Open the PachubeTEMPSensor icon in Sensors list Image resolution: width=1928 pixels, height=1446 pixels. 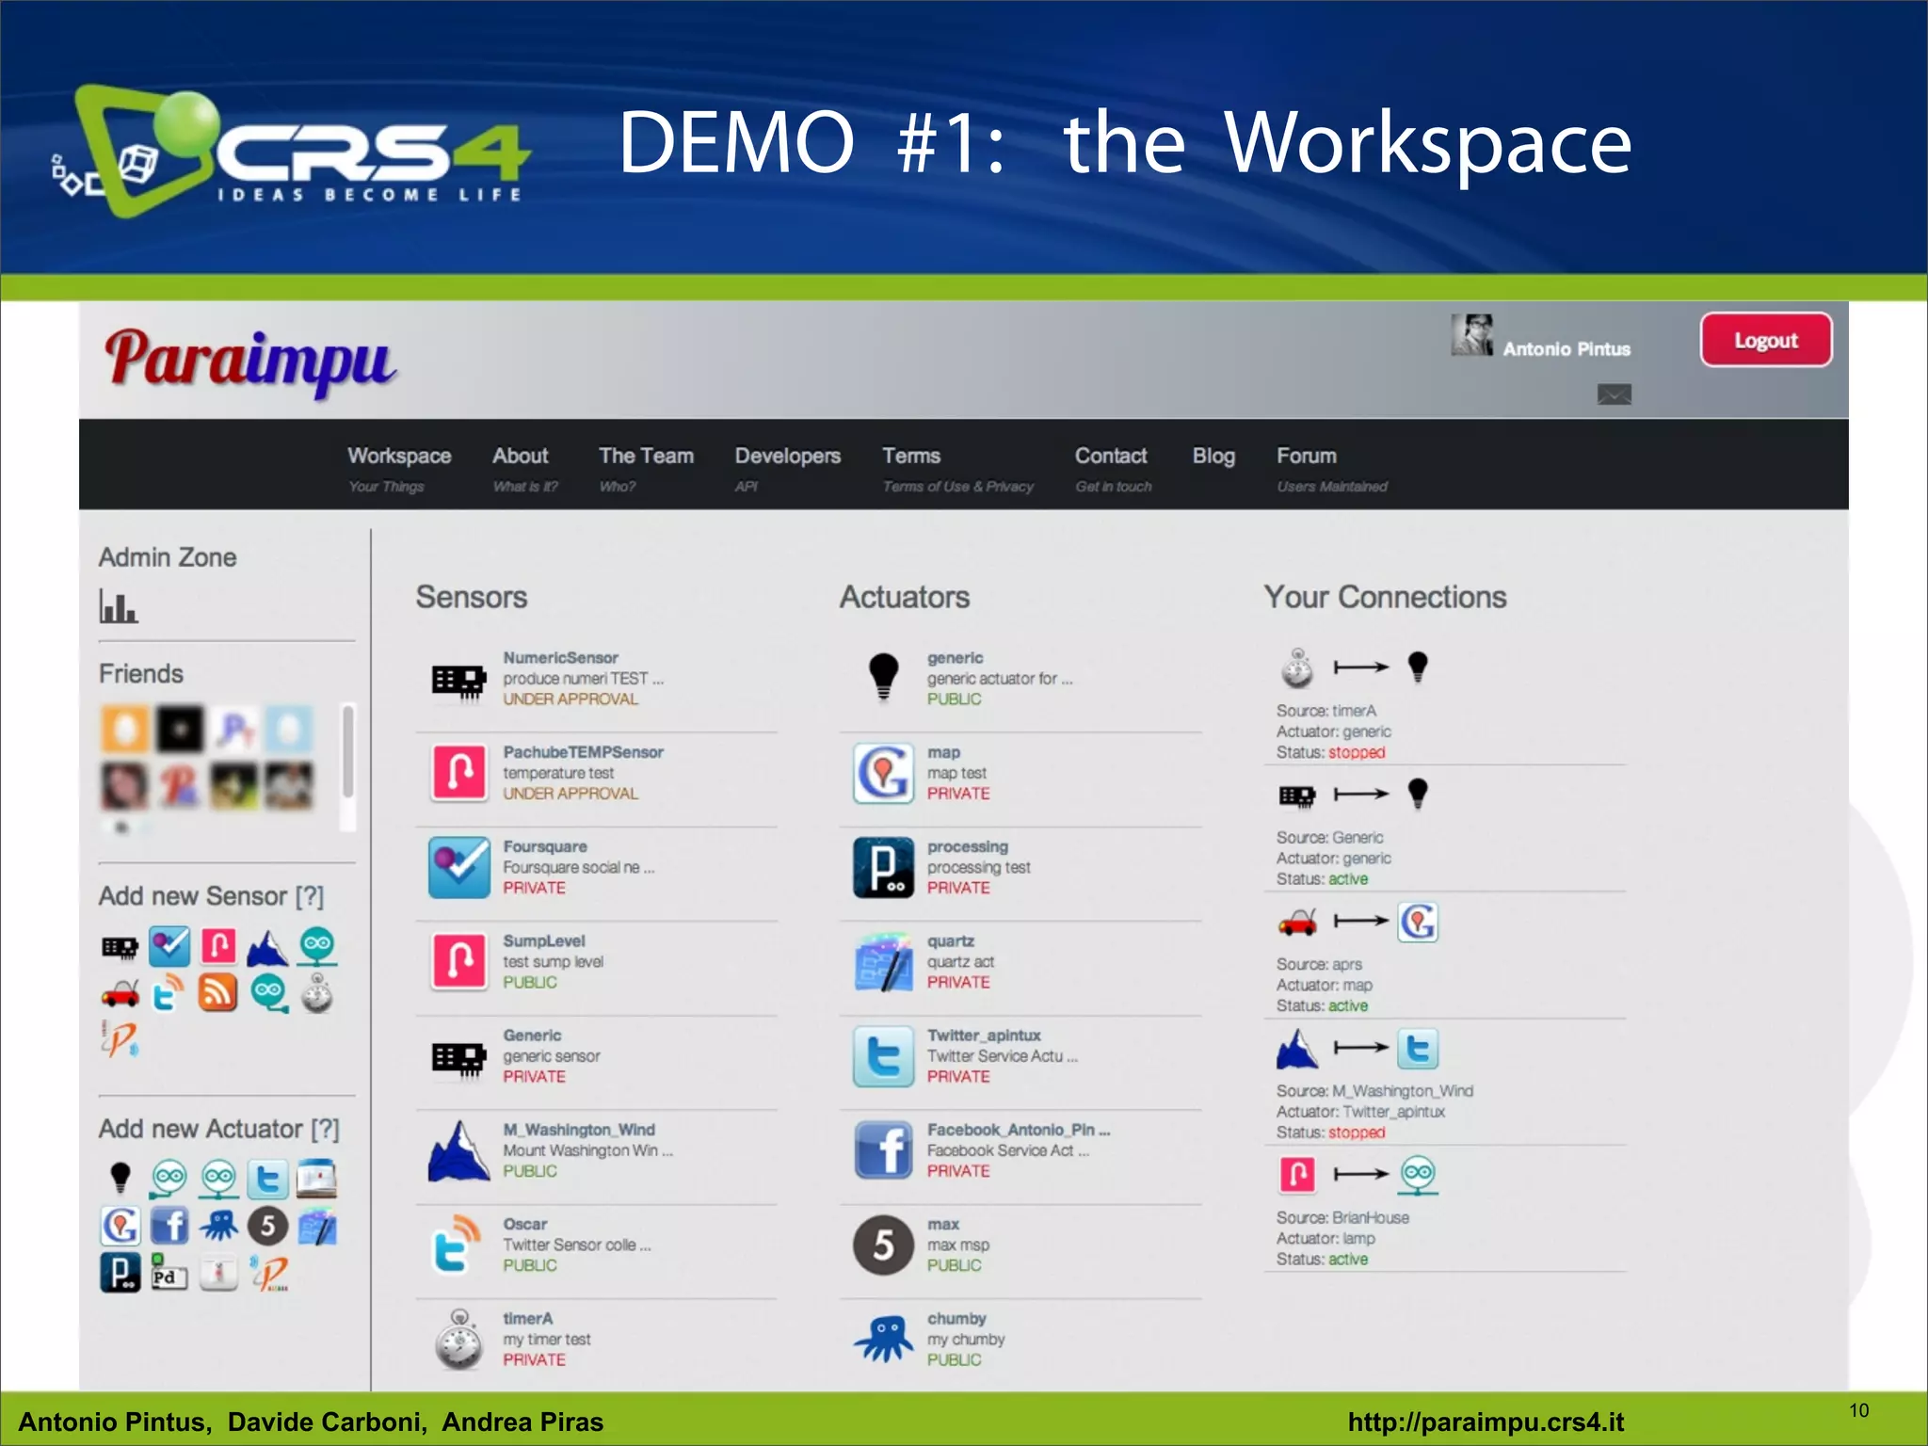(458, 773)
